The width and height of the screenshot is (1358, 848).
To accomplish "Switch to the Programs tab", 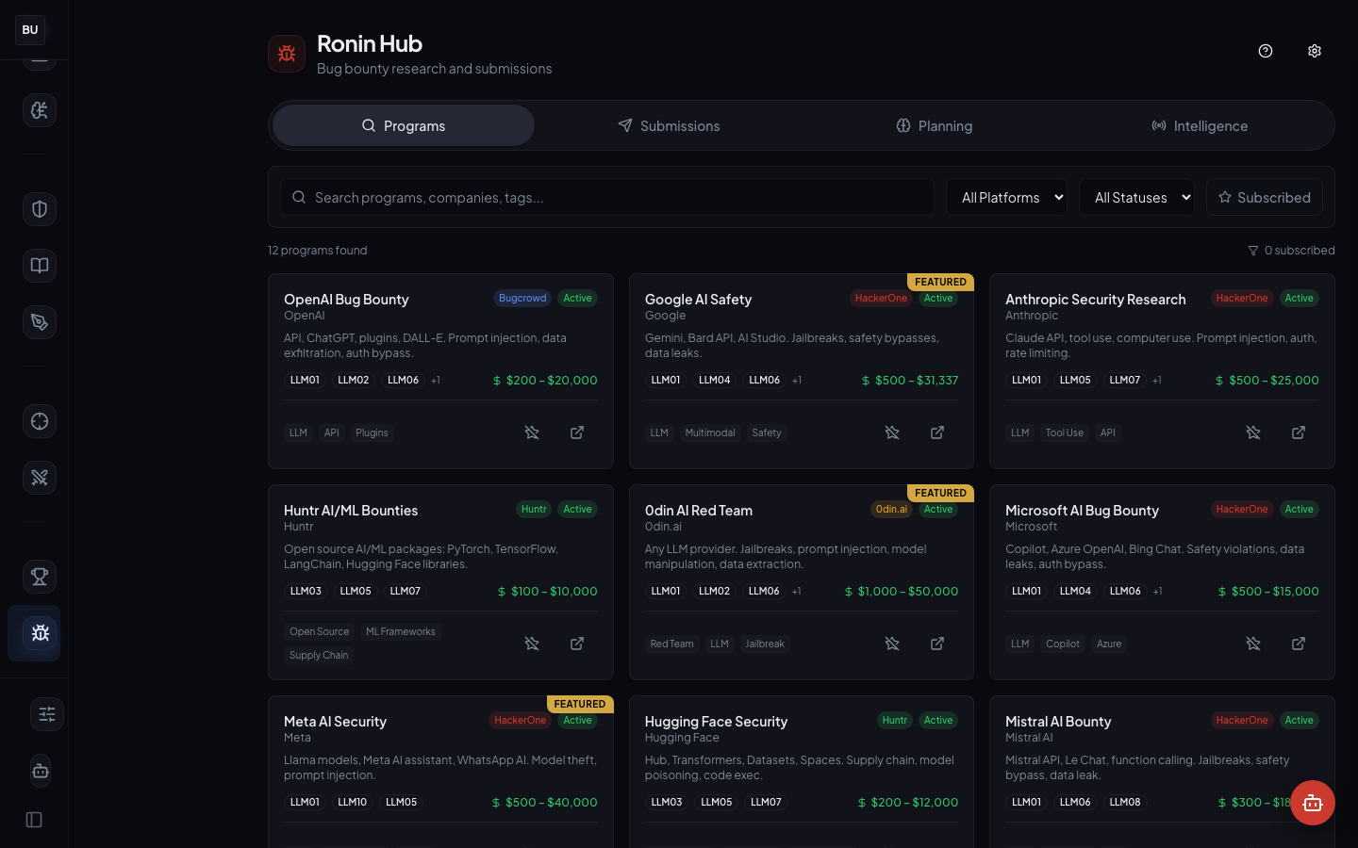I will pyautogui.click(x=404, y=125).
